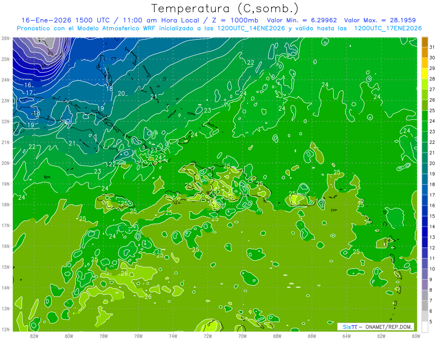This screenshot has width=442, height=341.
Task: Click the longitude axis label 82W
Action: coord(34,336)
